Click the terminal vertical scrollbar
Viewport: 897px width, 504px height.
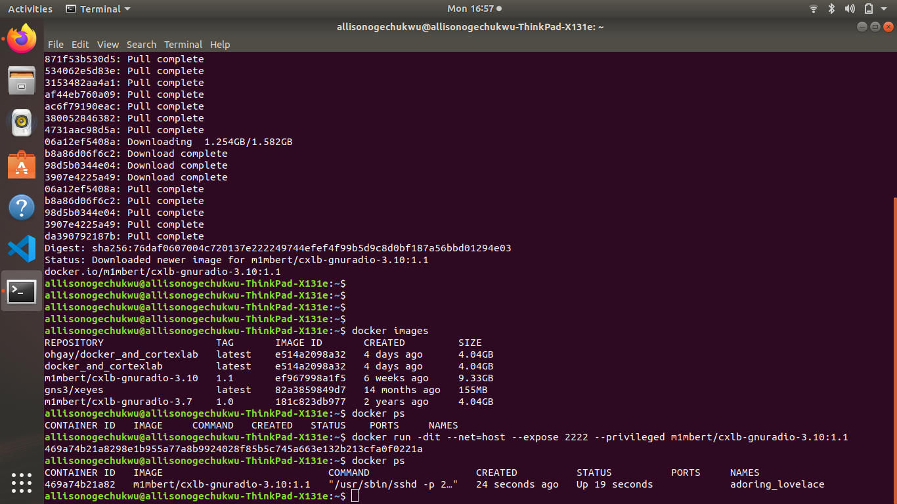click(894, 348)
